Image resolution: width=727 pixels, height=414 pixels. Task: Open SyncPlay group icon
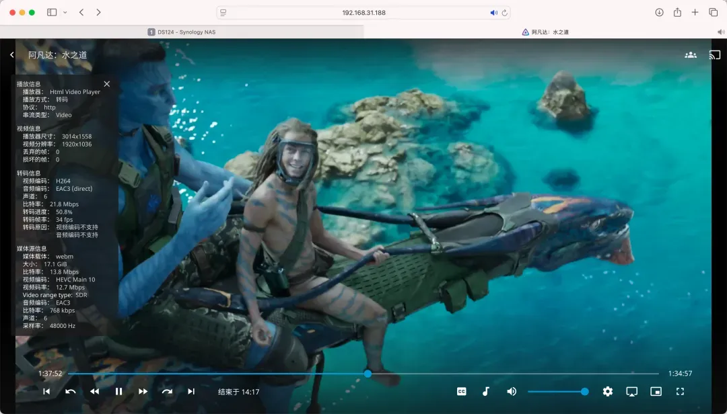[691, 54]
